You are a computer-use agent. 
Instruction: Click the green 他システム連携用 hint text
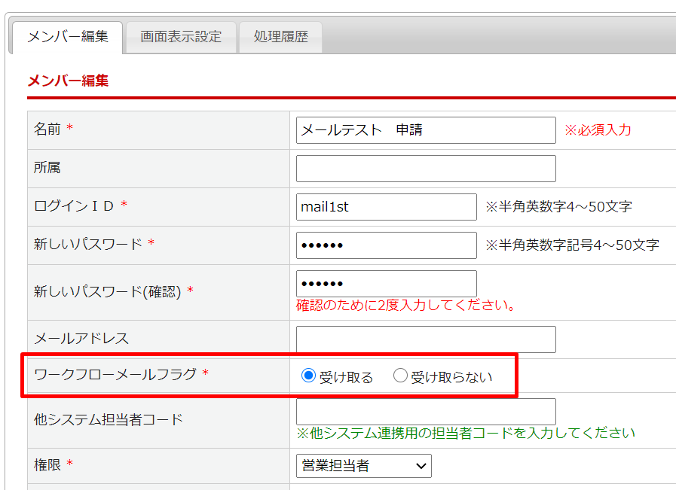(x=465, y=433)
